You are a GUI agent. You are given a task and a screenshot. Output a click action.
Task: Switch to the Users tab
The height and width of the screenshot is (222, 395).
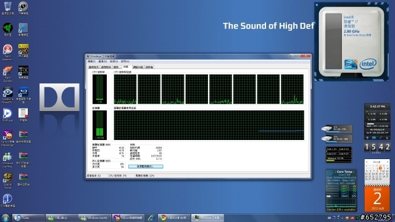pos(149,67)
